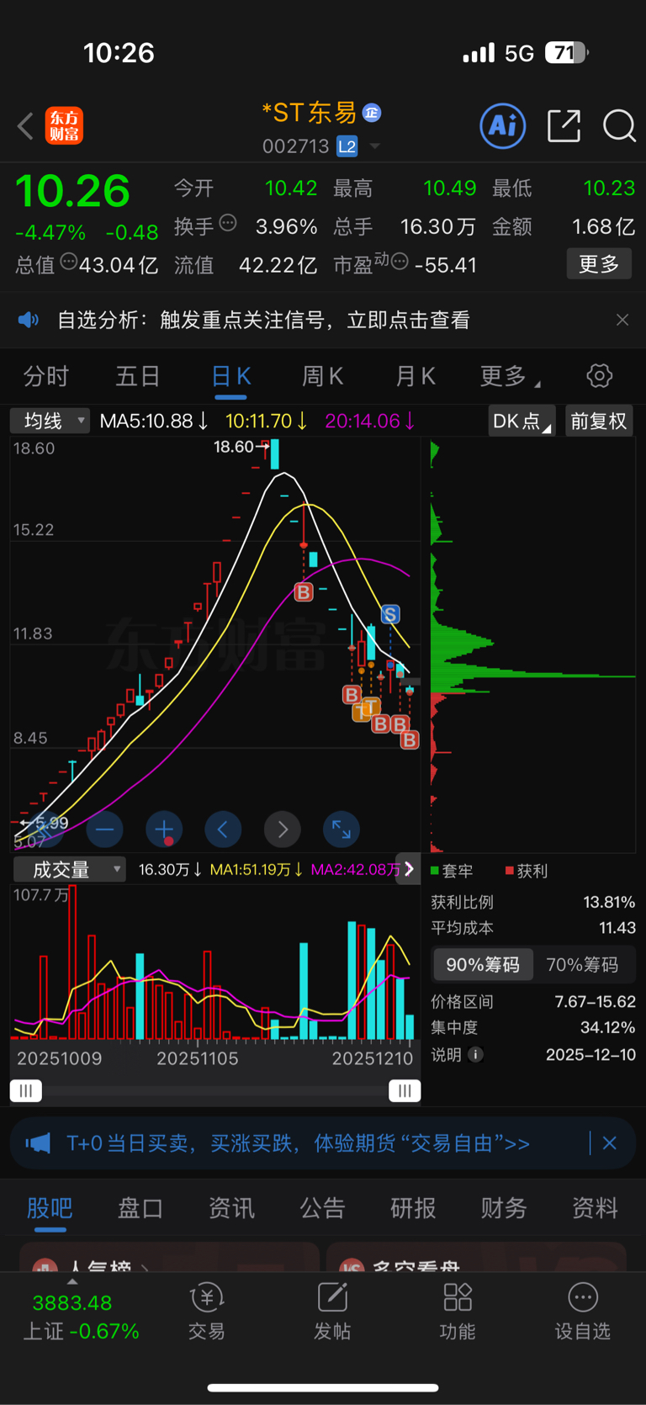Move chart left with arrow button
The height and width of the screenshot is (1405, 646).
[223, 830]
